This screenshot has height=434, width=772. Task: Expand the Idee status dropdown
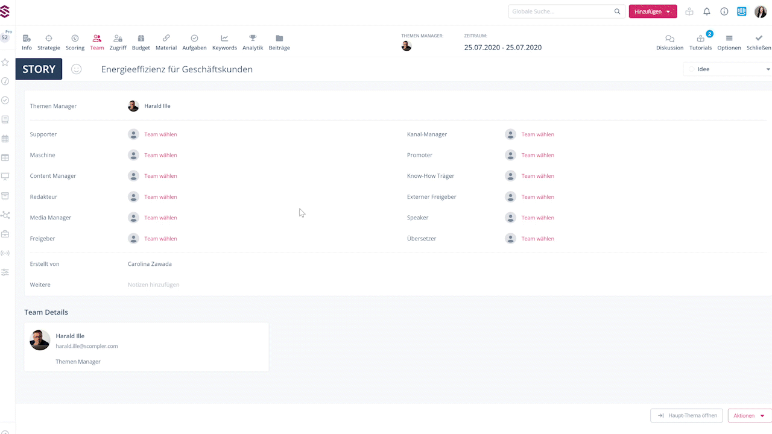730,69
